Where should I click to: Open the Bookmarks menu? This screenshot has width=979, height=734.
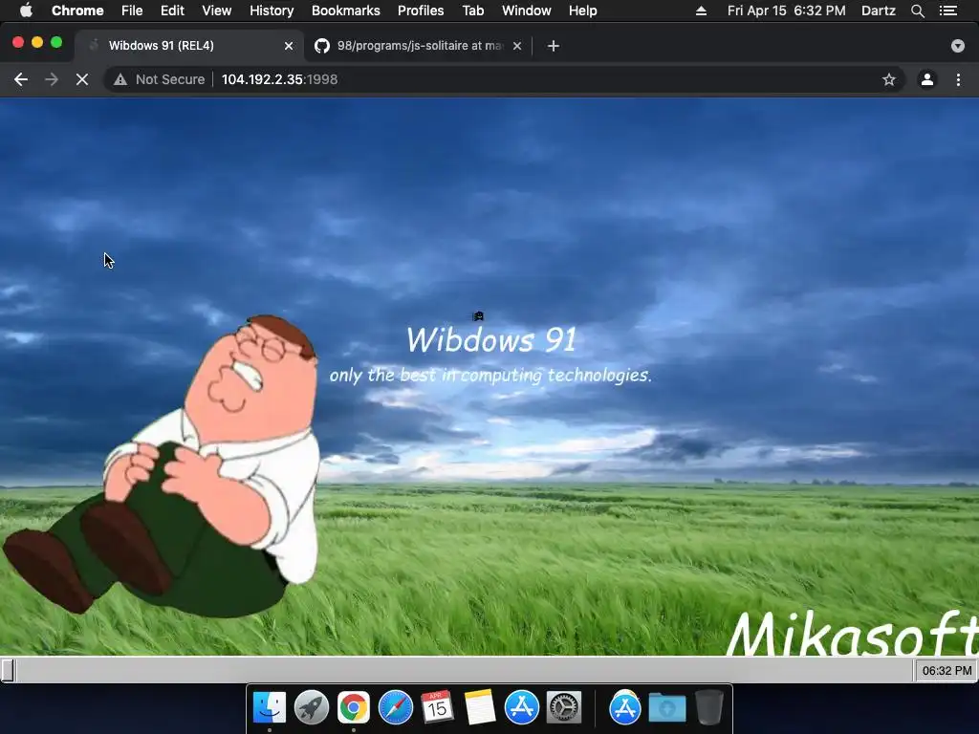tap(345, 11)
